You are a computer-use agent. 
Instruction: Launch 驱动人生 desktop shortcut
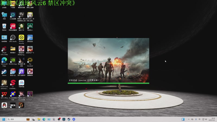coord(13,72)
